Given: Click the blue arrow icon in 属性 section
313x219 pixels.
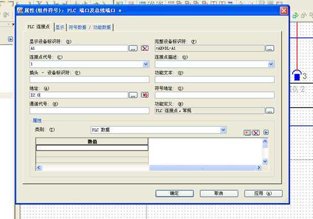Looking at the screenshot, I should pyautogui.click(x=266, y=132).
